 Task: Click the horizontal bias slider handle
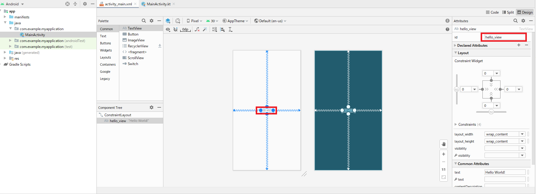tap(491, 112)
